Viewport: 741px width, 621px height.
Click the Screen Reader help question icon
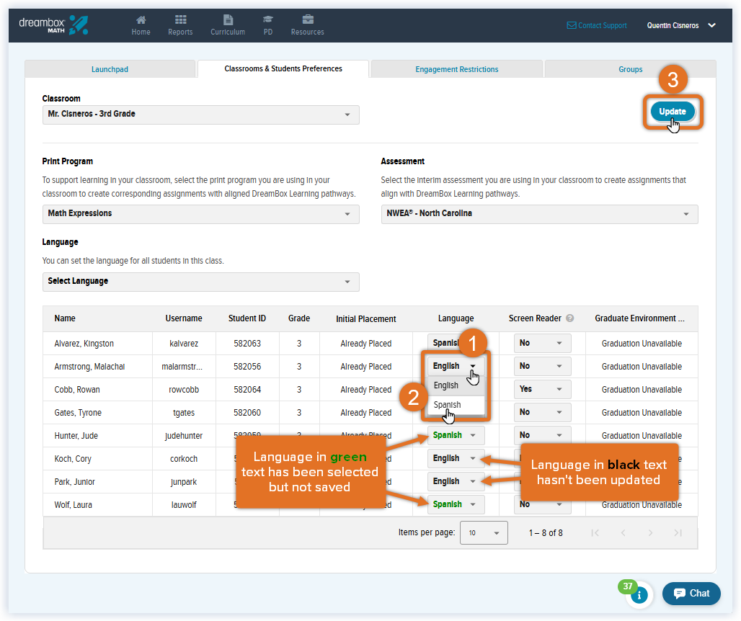point(570,318)
